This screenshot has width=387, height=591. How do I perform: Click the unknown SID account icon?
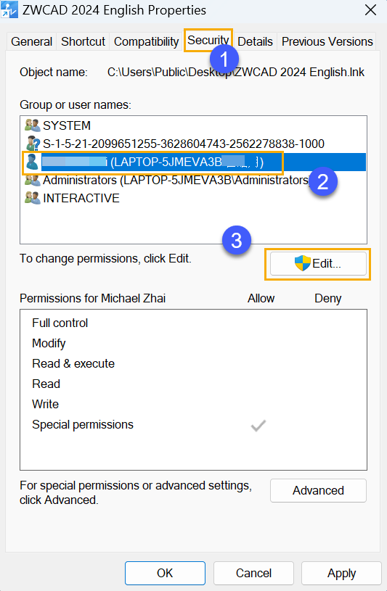33,144
